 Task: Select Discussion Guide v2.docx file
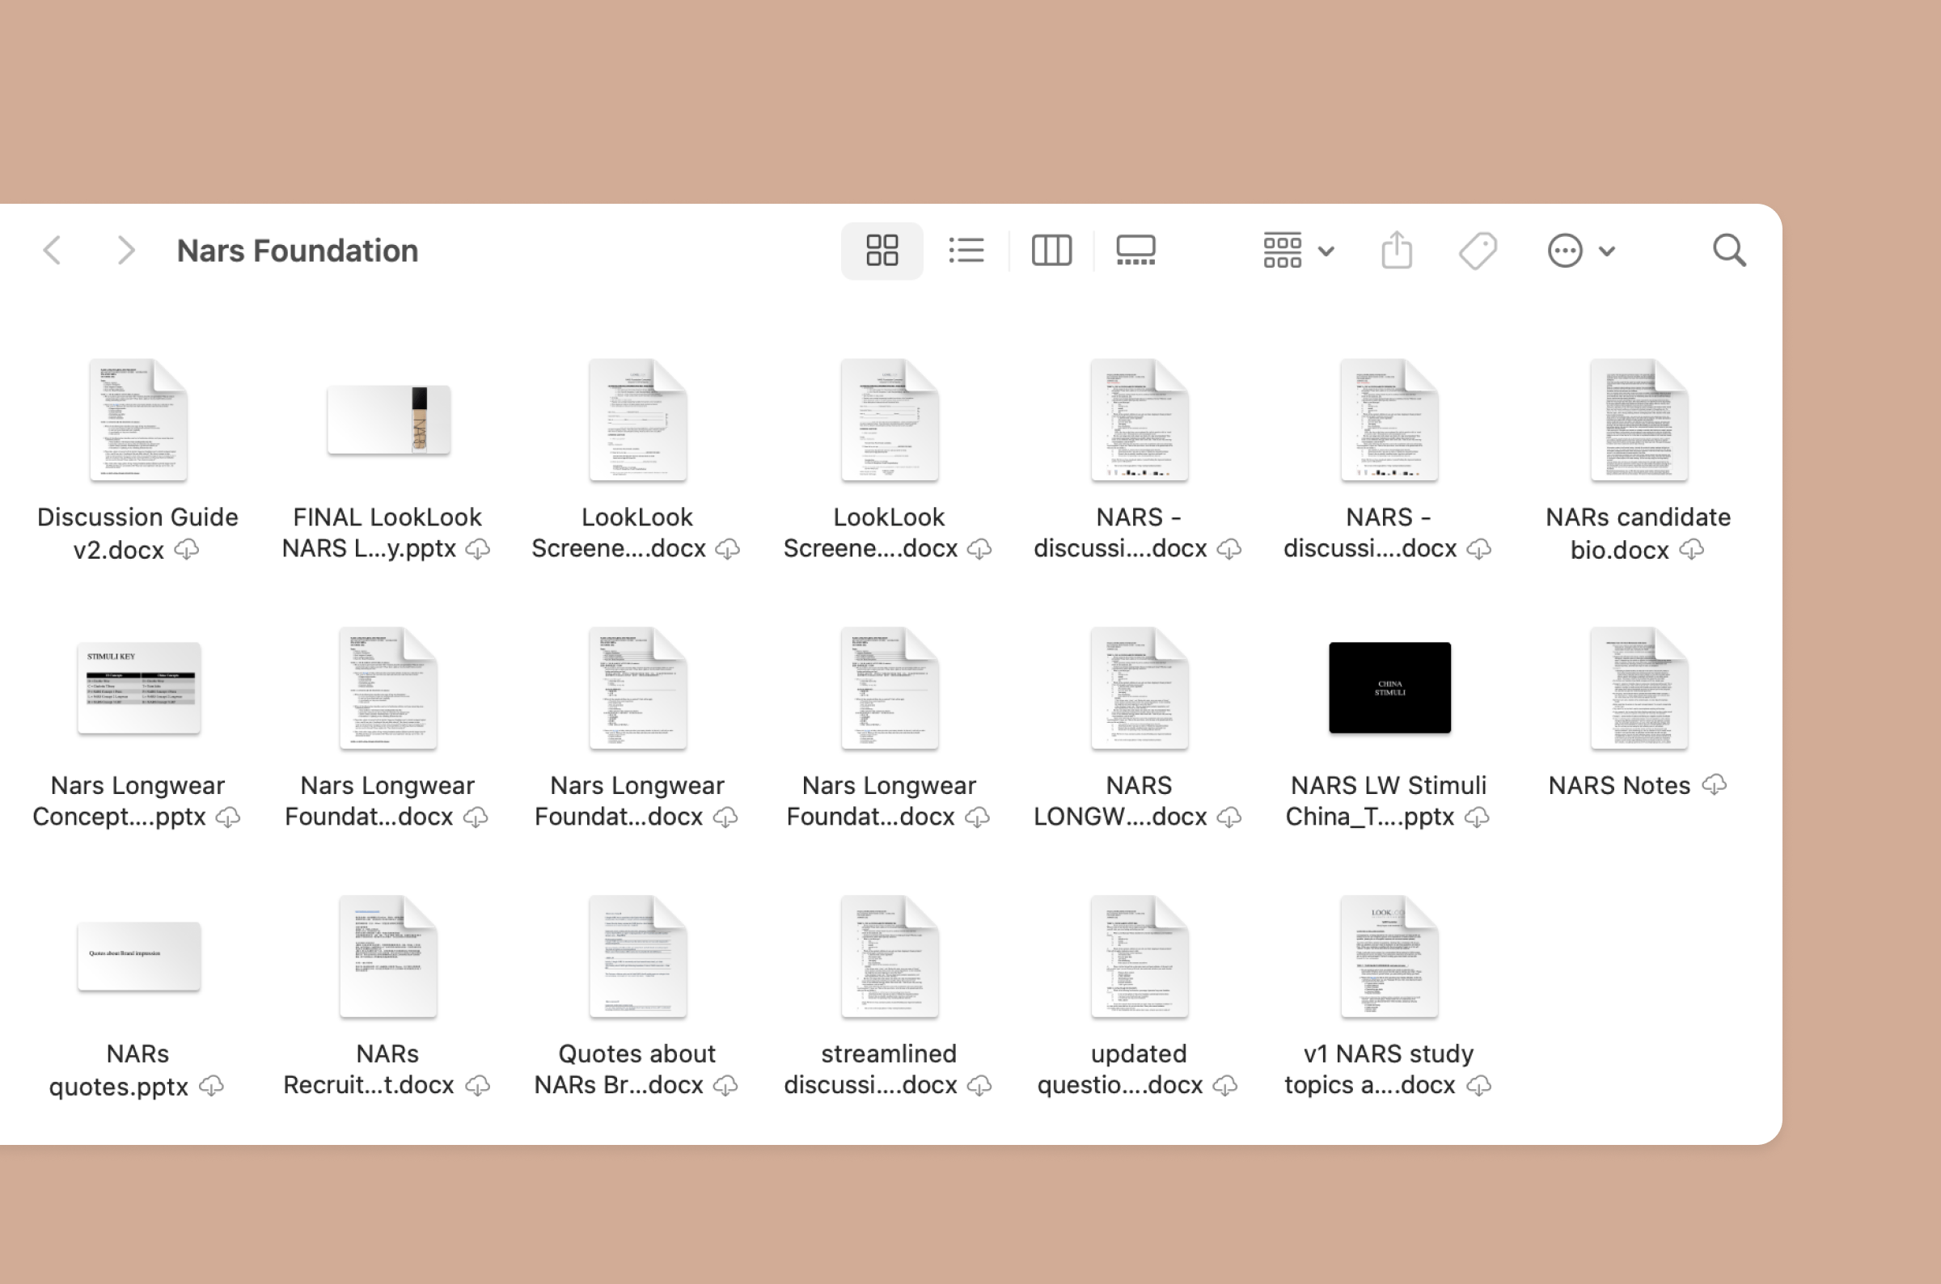[x=138, y=420]
